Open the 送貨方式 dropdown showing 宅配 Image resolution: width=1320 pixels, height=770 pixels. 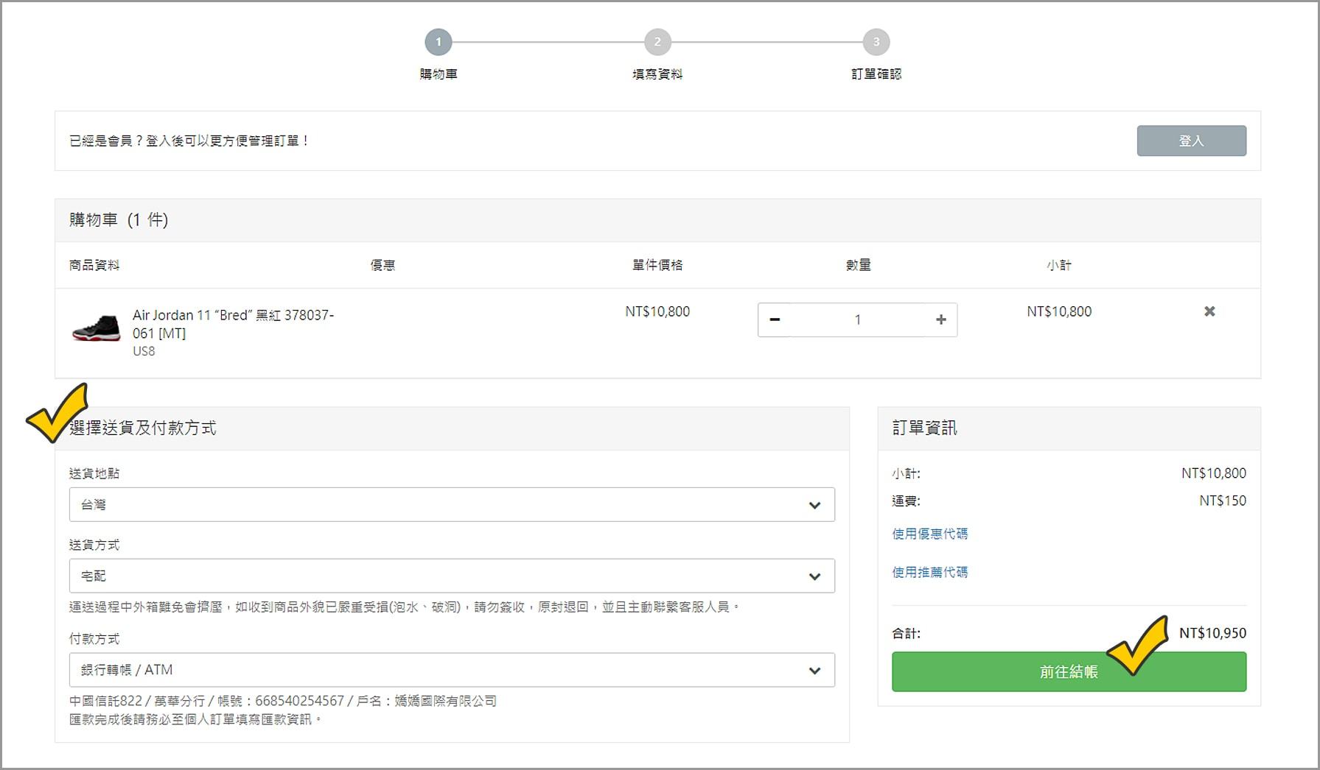click(452, 576)
